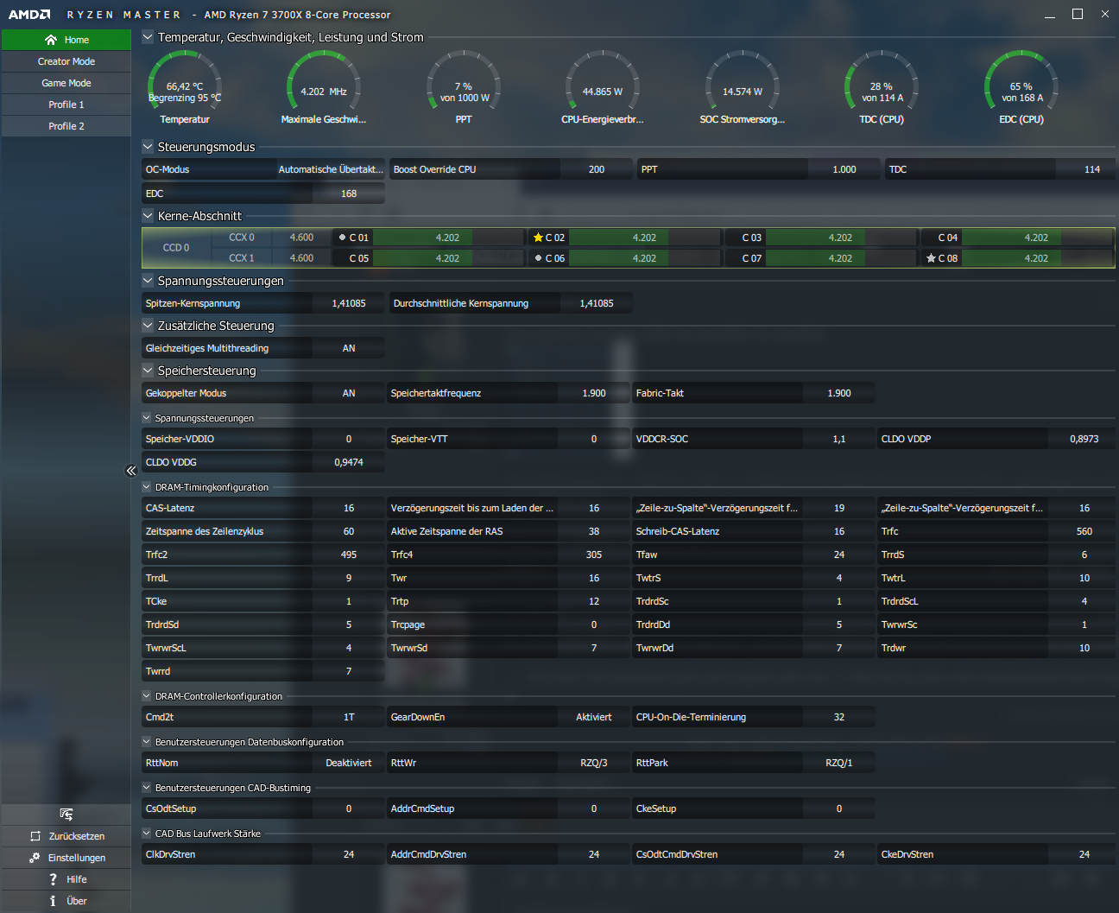1119x913 pixels.
Task: Click the Einstellungen gear icon
Action: tap(35, 858)
